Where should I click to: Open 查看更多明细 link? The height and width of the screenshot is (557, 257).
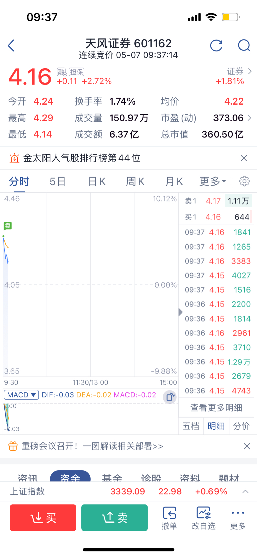216,408
